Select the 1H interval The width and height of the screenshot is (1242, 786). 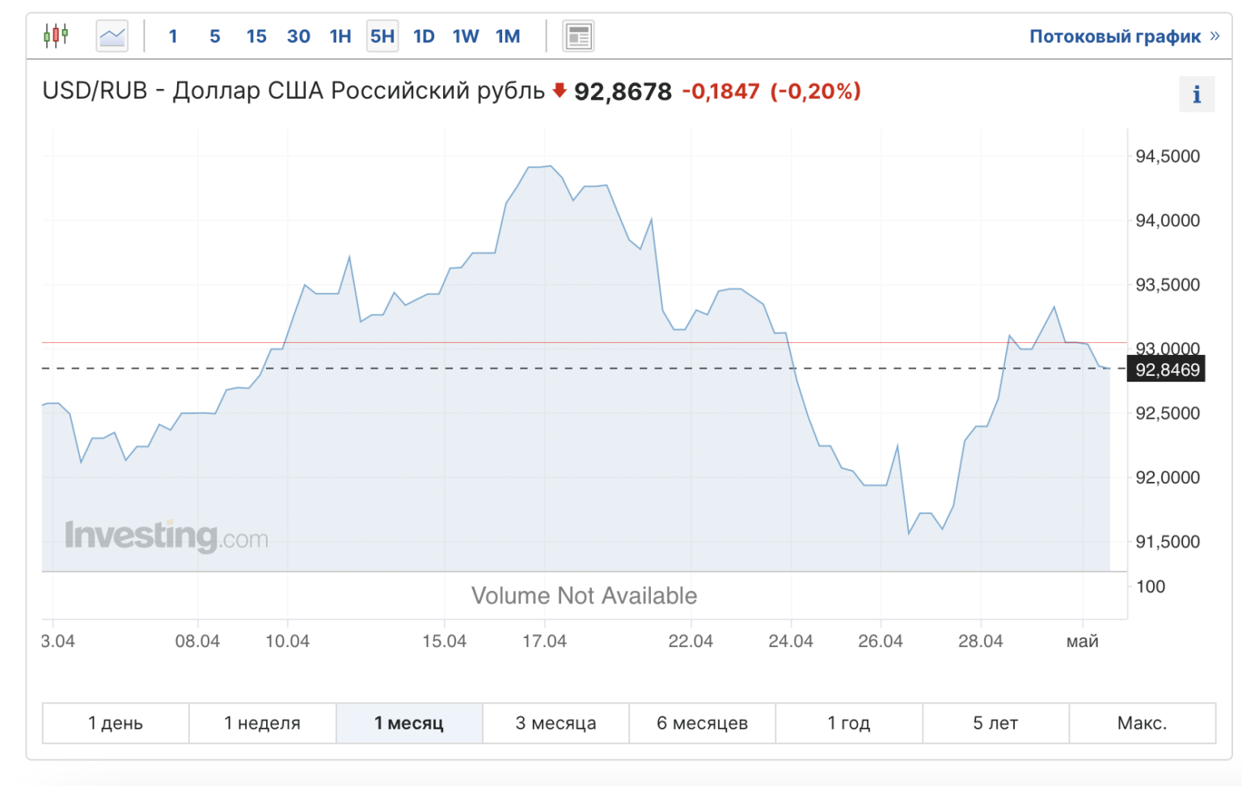(340, 36)
